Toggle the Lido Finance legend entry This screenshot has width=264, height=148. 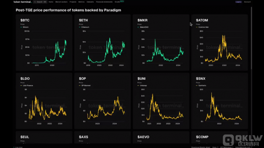click(27, 85)
